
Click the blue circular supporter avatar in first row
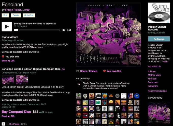point(137,96)
